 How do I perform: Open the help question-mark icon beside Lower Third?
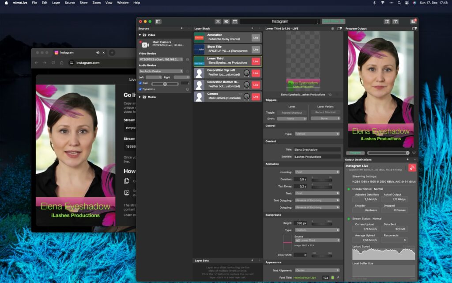click(333, 28)
